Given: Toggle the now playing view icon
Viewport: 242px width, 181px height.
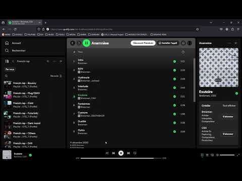Looking at the screenshot, I should pyautogui.click(x=202, y=155).
